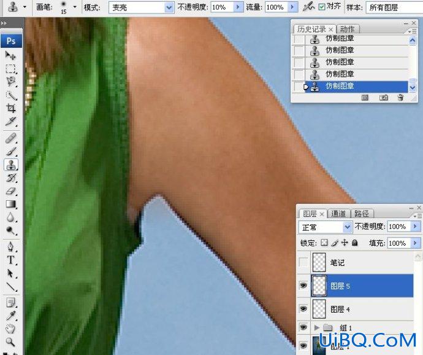Image resolution: width=423 pixels, height=355 pixels.
Task: Switch to the 动作 tab
Action: pos(347,29)
